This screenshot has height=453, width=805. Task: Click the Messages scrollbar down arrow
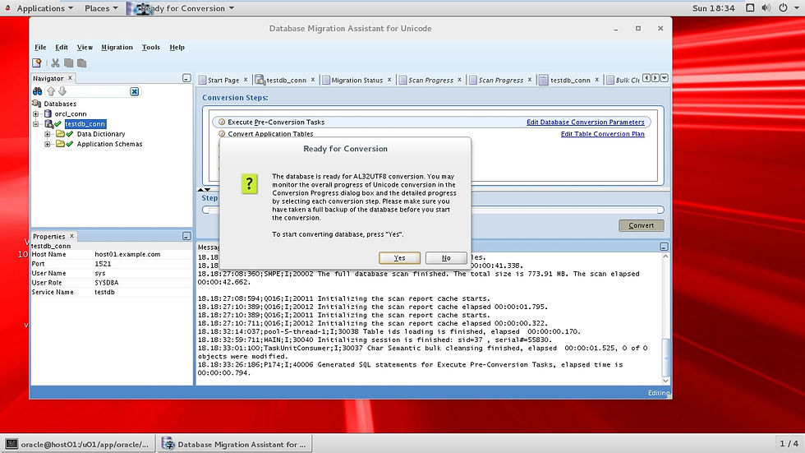tap(666, 381)
